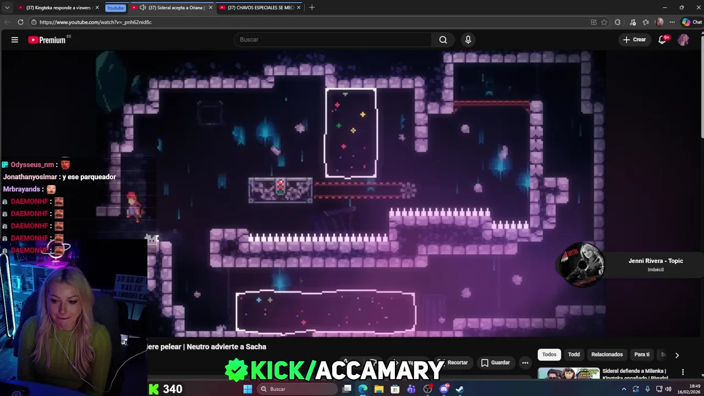Open more actions three-dot under video
Viewport: 704px width, 396px height.
point(525,362)
